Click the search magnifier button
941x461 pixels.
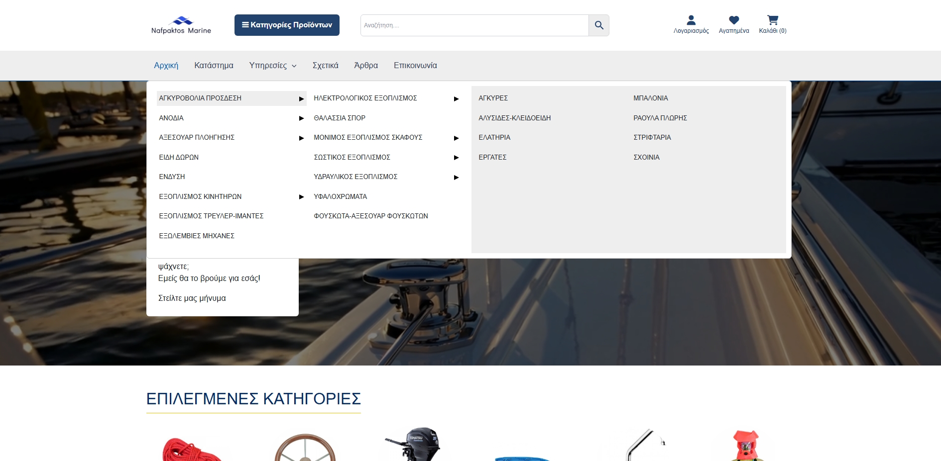click(x=599, y=25)
